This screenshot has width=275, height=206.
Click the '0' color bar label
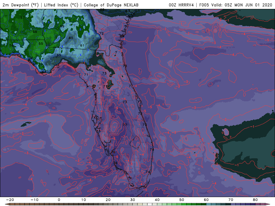[59, 200]
